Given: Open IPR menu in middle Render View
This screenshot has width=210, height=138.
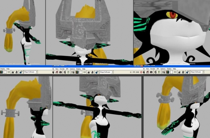Looking at the screenshot, I should 67,69.
